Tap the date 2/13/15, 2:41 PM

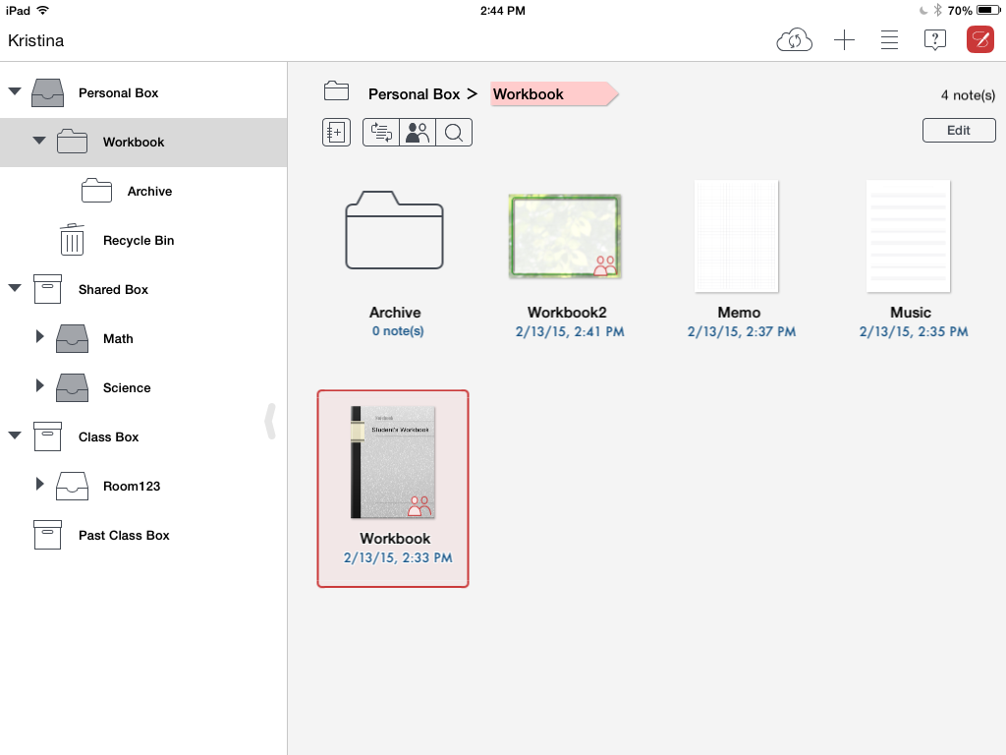click(570, 332)
